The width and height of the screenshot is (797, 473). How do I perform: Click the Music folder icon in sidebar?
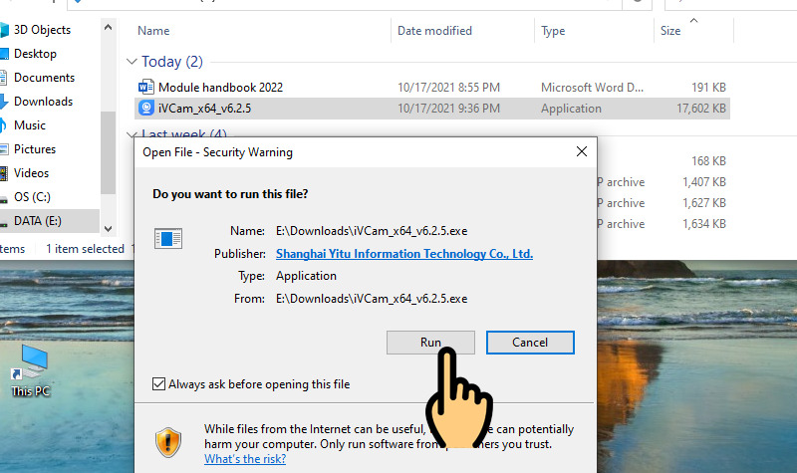(x=5, y=125)
